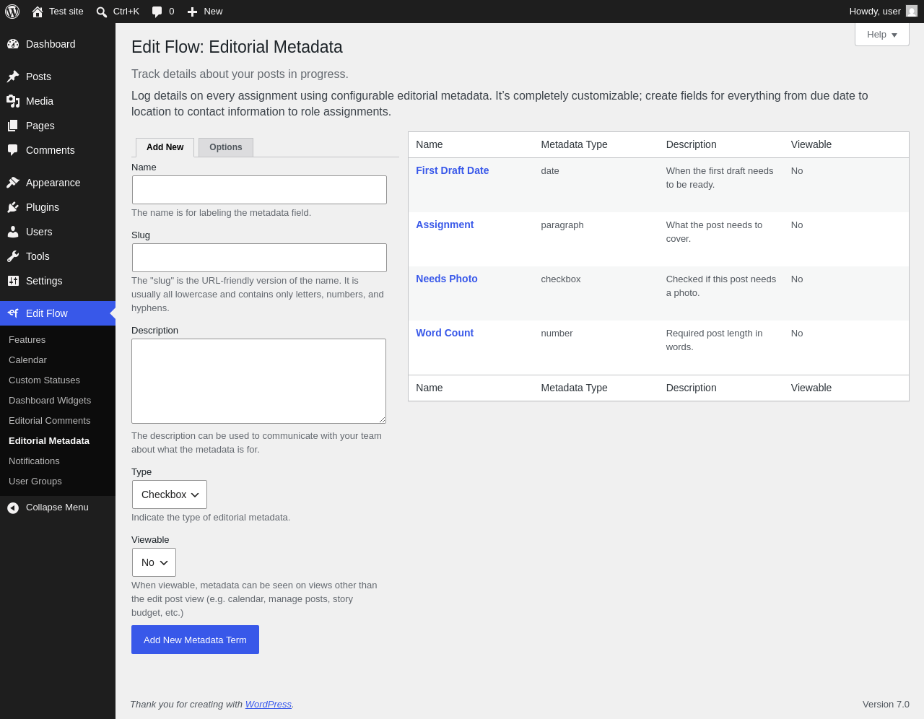Open the Word Count metadata term

pos(445,333)
